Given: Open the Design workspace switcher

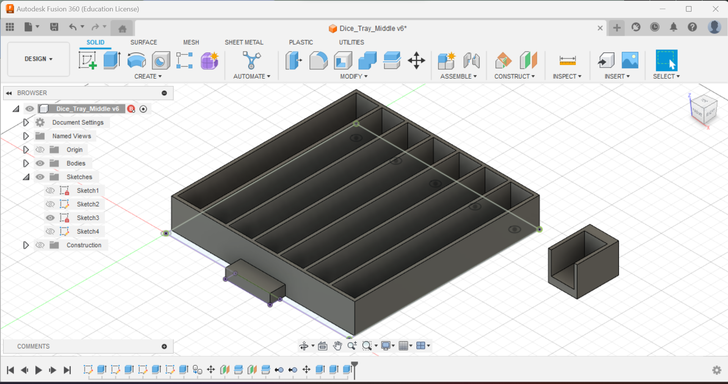Looking at the screenshot, I should pos(38,59).
